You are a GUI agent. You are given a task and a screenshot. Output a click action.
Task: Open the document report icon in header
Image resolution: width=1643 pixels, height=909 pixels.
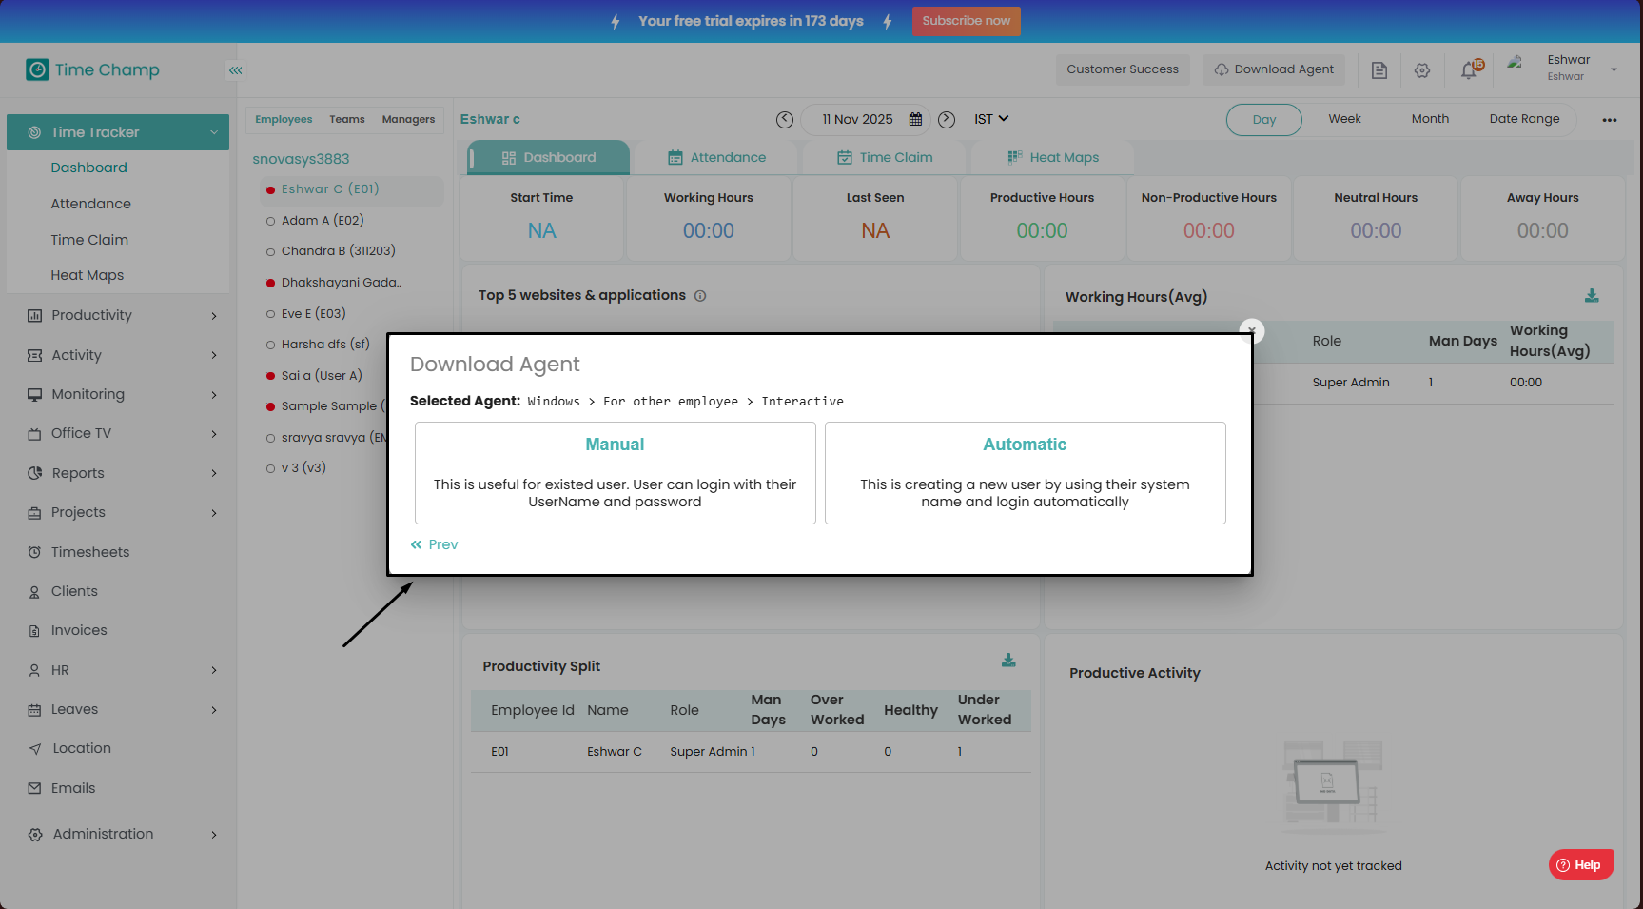(1379, 70)
